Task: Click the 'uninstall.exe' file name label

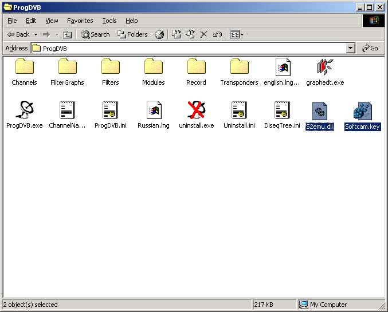Action: [197, 125]
